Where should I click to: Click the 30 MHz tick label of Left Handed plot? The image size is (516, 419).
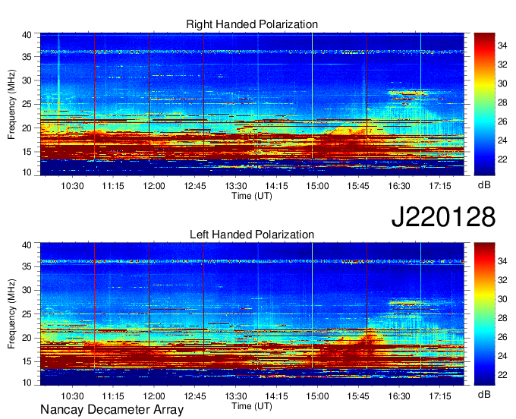[27, 290]
